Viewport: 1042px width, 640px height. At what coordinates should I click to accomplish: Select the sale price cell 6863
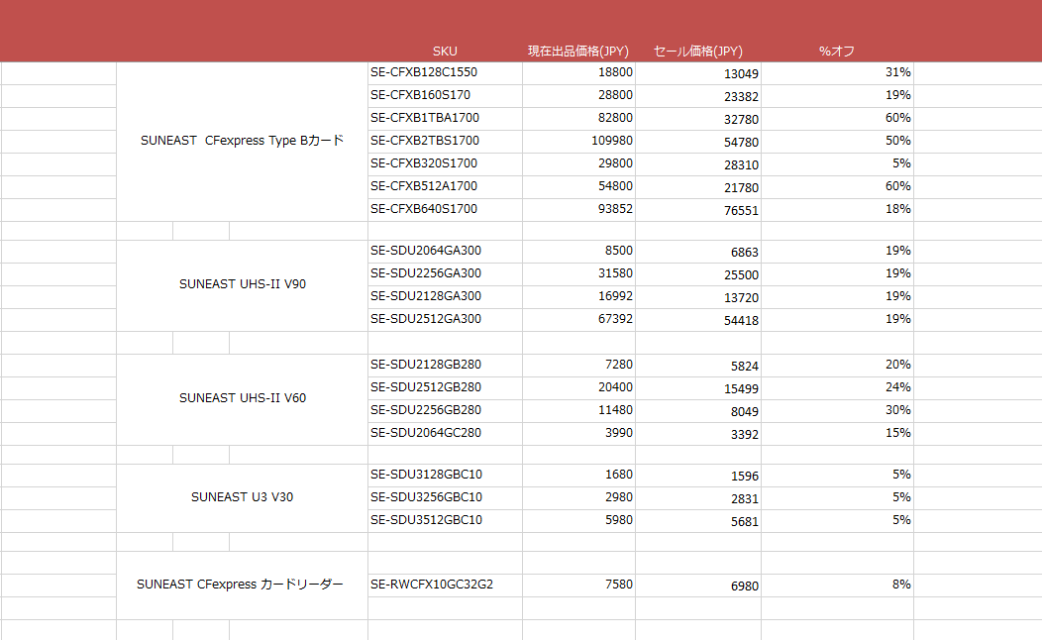pyautogui.click(x=698, y=252)
